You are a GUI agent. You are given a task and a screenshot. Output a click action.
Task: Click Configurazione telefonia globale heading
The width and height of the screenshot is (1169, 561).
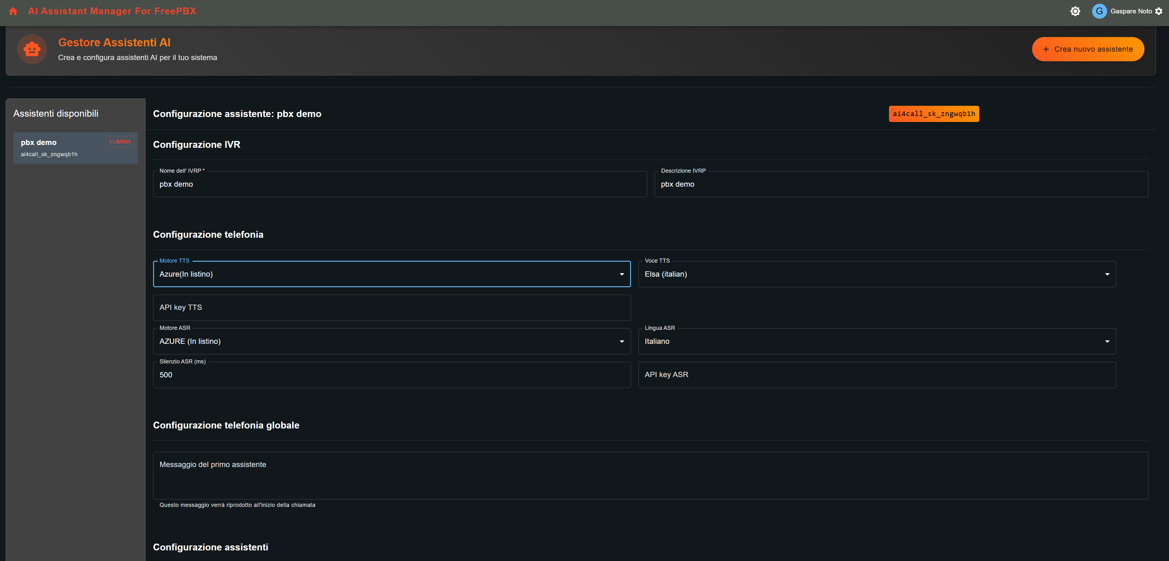(226, 425)
